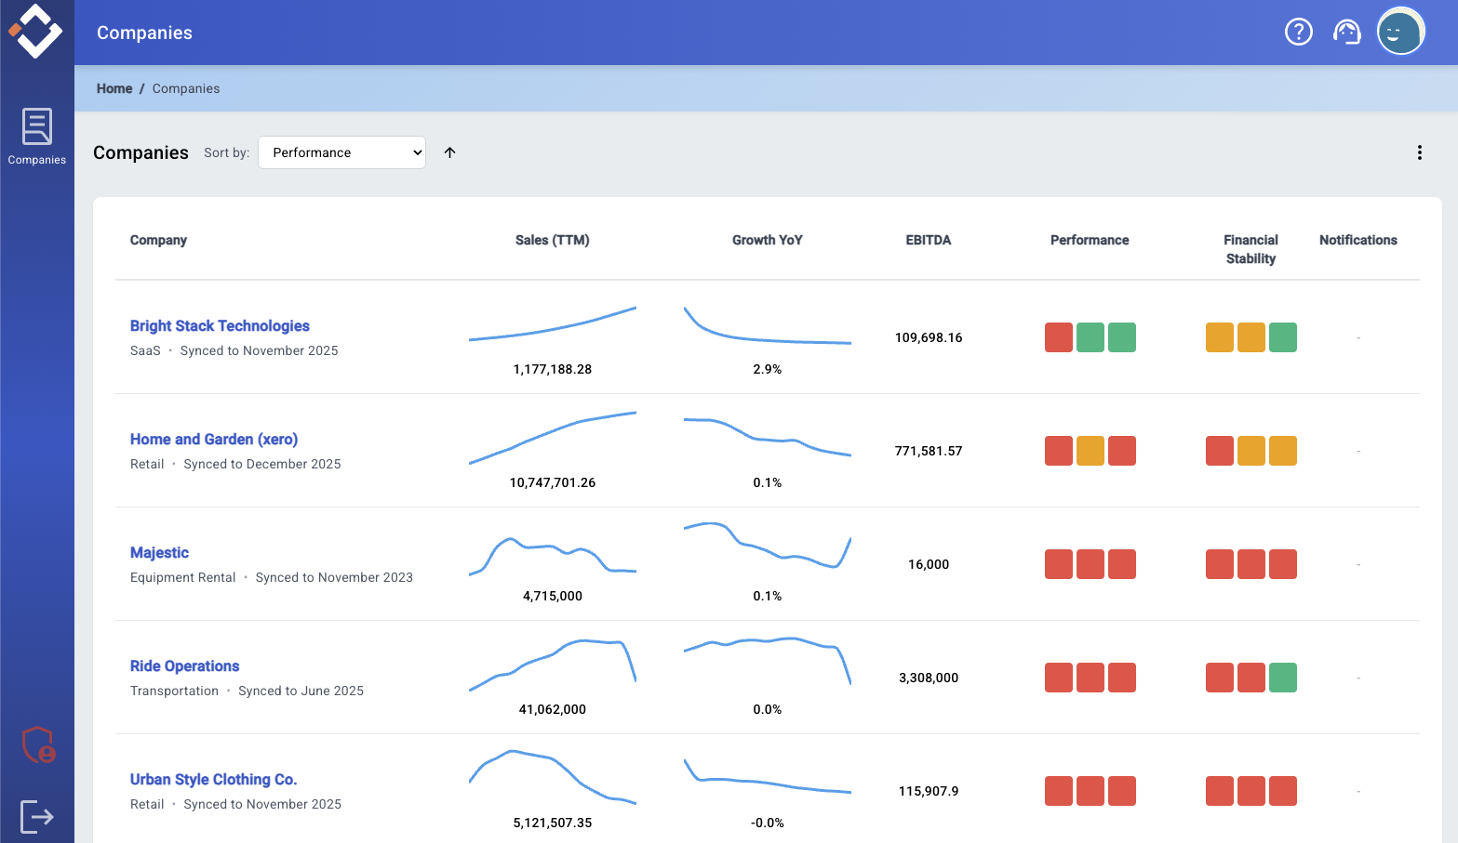Open the help question mark icon
The height and width of the screenshot is (843, 1458).
click(1298, 31)
